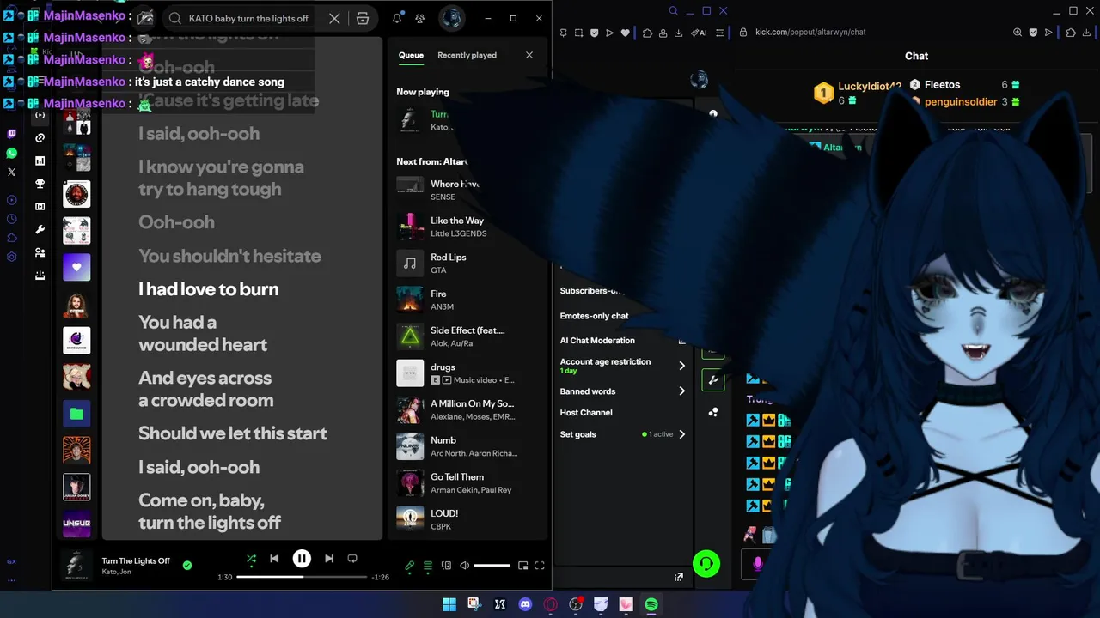Jump to lyric 'I had love to burn'
The width and height of the screenshot is (1100, 618).
tap(209, 289)
